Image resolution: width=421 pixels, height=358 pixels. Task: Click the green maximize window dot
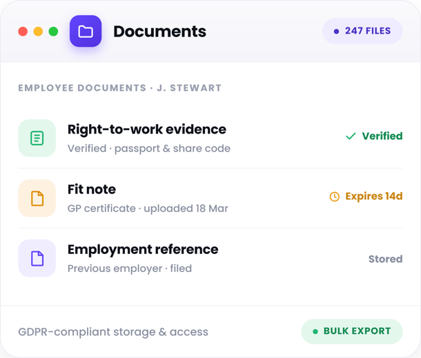pyautogui.click(x=53, y=32)
